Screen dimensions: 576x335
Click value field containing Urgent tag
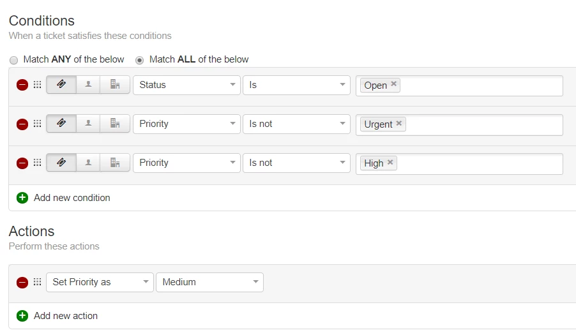pyautogui.click(x=459, y=125)
